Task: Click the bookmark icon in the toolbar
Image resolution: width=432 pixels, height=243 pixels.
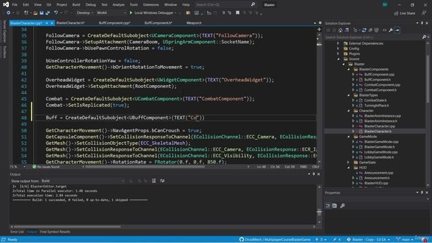Action: [x=238, y=13]
